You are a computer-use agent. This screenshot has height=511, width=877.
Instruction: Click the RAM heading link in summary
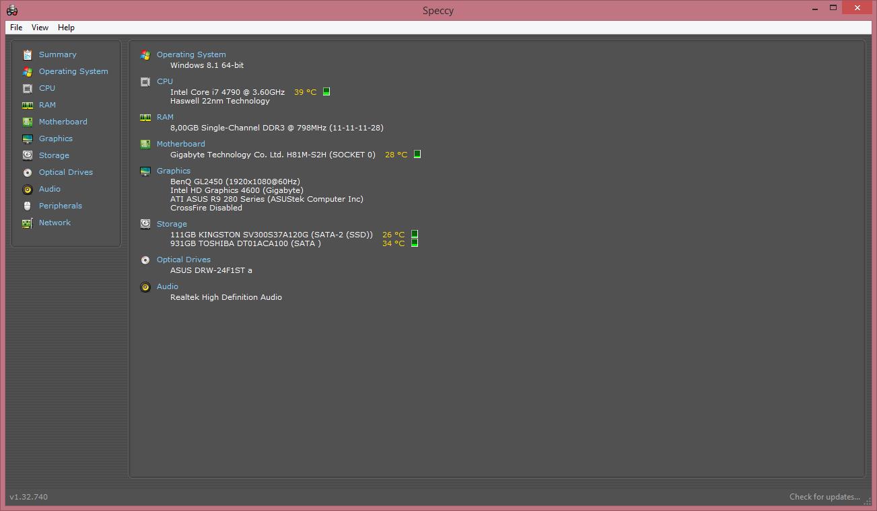click(x=165, y=117)
